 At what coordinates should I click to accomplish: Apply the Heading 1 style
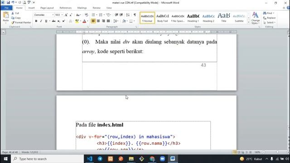point(193,18)
